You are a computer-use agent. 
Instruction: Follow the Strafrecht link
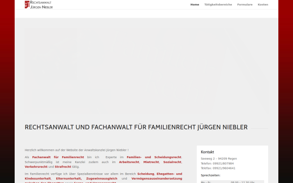click(x=63, y=167)
